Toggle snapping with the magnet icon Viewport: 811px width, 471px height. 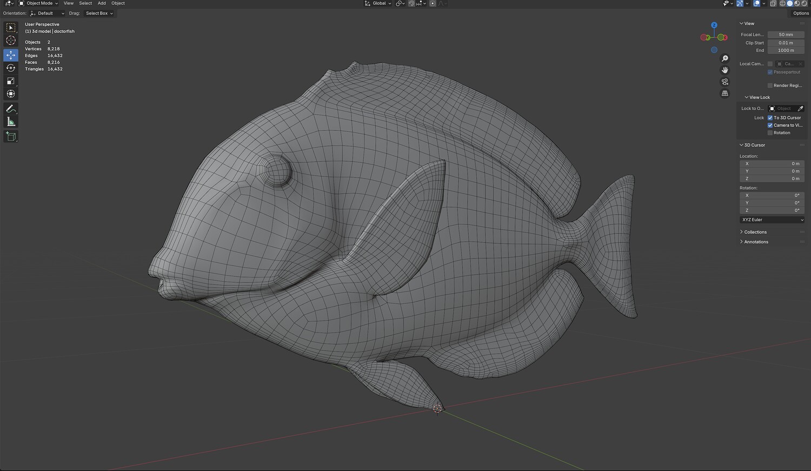point(411,3)
